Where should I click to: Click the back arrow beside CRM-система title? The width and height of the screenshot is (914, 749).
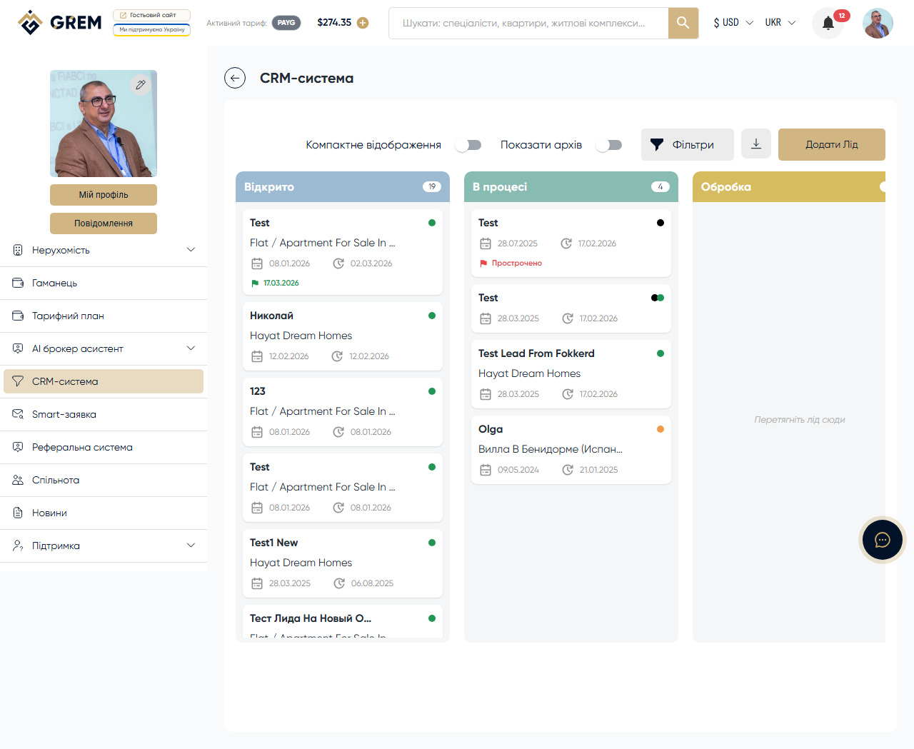[x=235, y=78]
